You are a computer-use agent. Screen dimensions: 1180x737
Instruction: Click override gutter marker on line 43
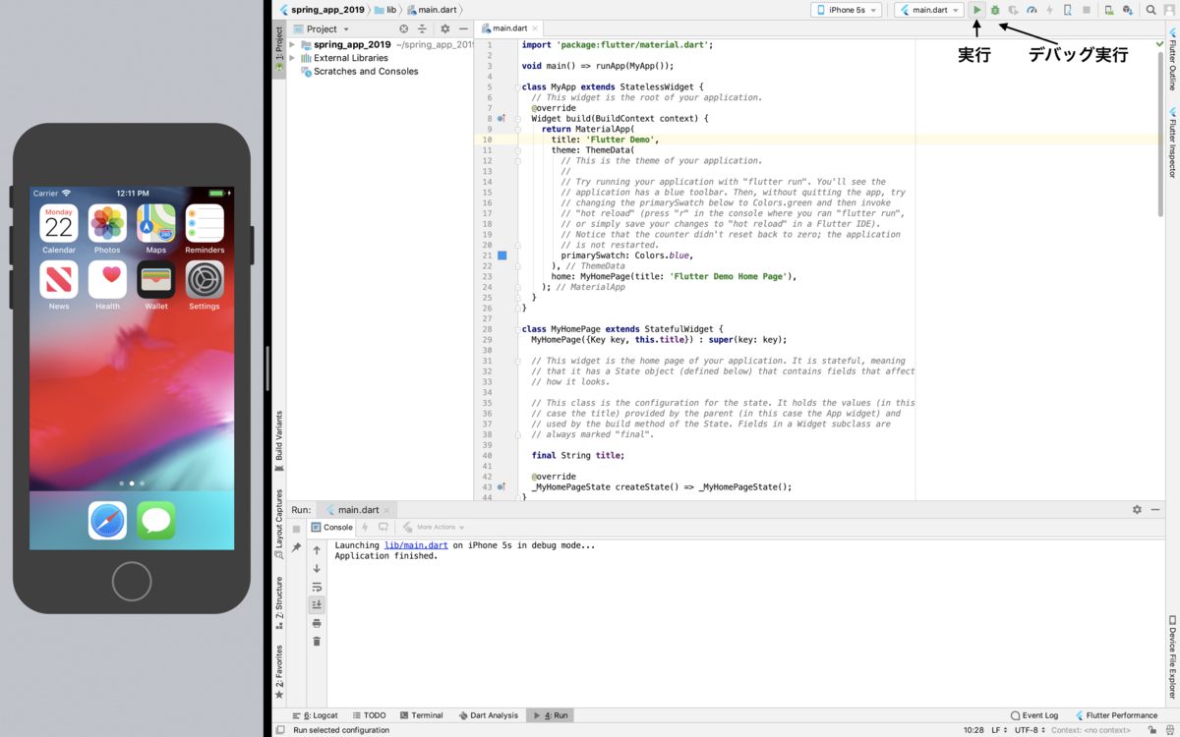pyautogui.click(x=501, y=487)
